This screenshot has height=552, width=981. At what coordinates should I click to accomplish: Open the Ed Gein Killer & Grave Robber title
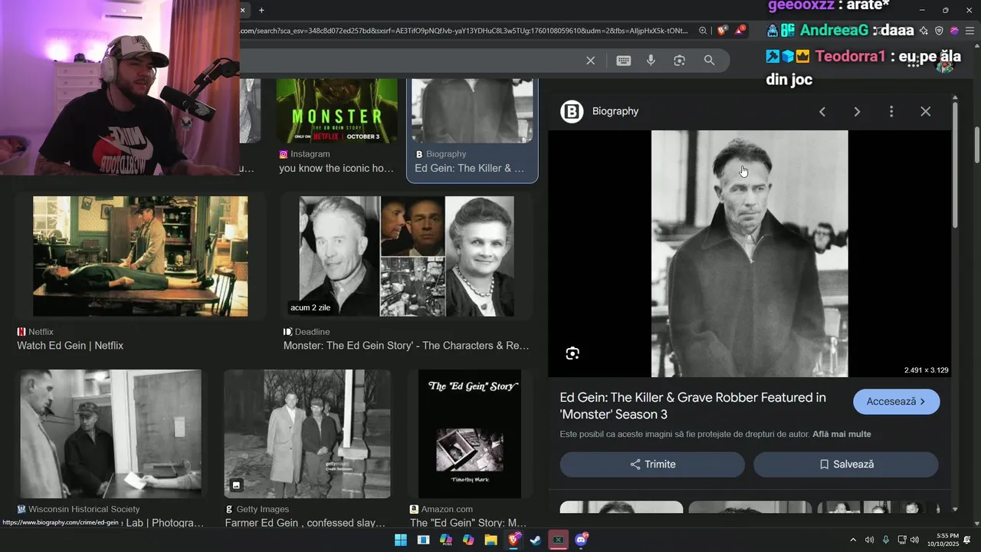click(x=693, y=406)
